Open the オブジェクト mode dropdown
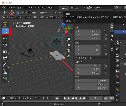 (12, 17)
